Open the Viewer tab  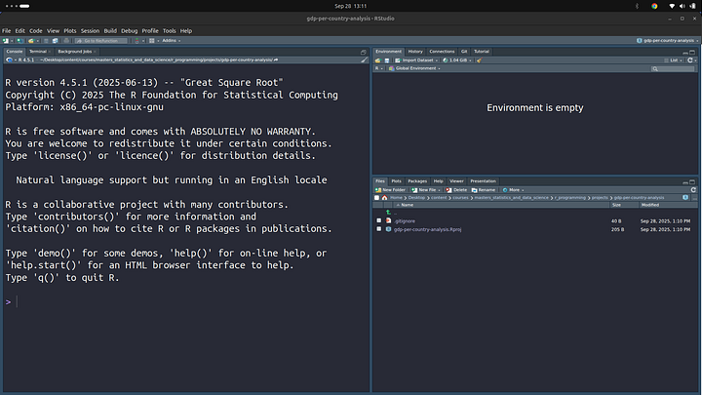456,181
